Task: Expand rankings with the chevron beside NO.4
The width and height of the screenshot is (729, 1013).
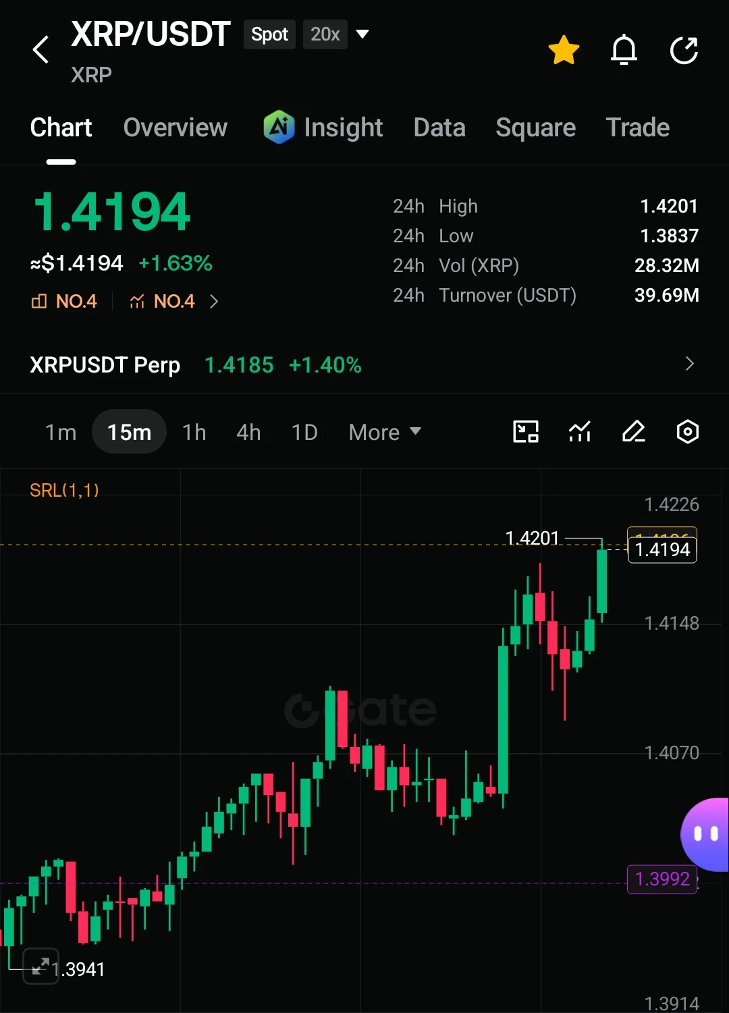Action: (214, 301)
